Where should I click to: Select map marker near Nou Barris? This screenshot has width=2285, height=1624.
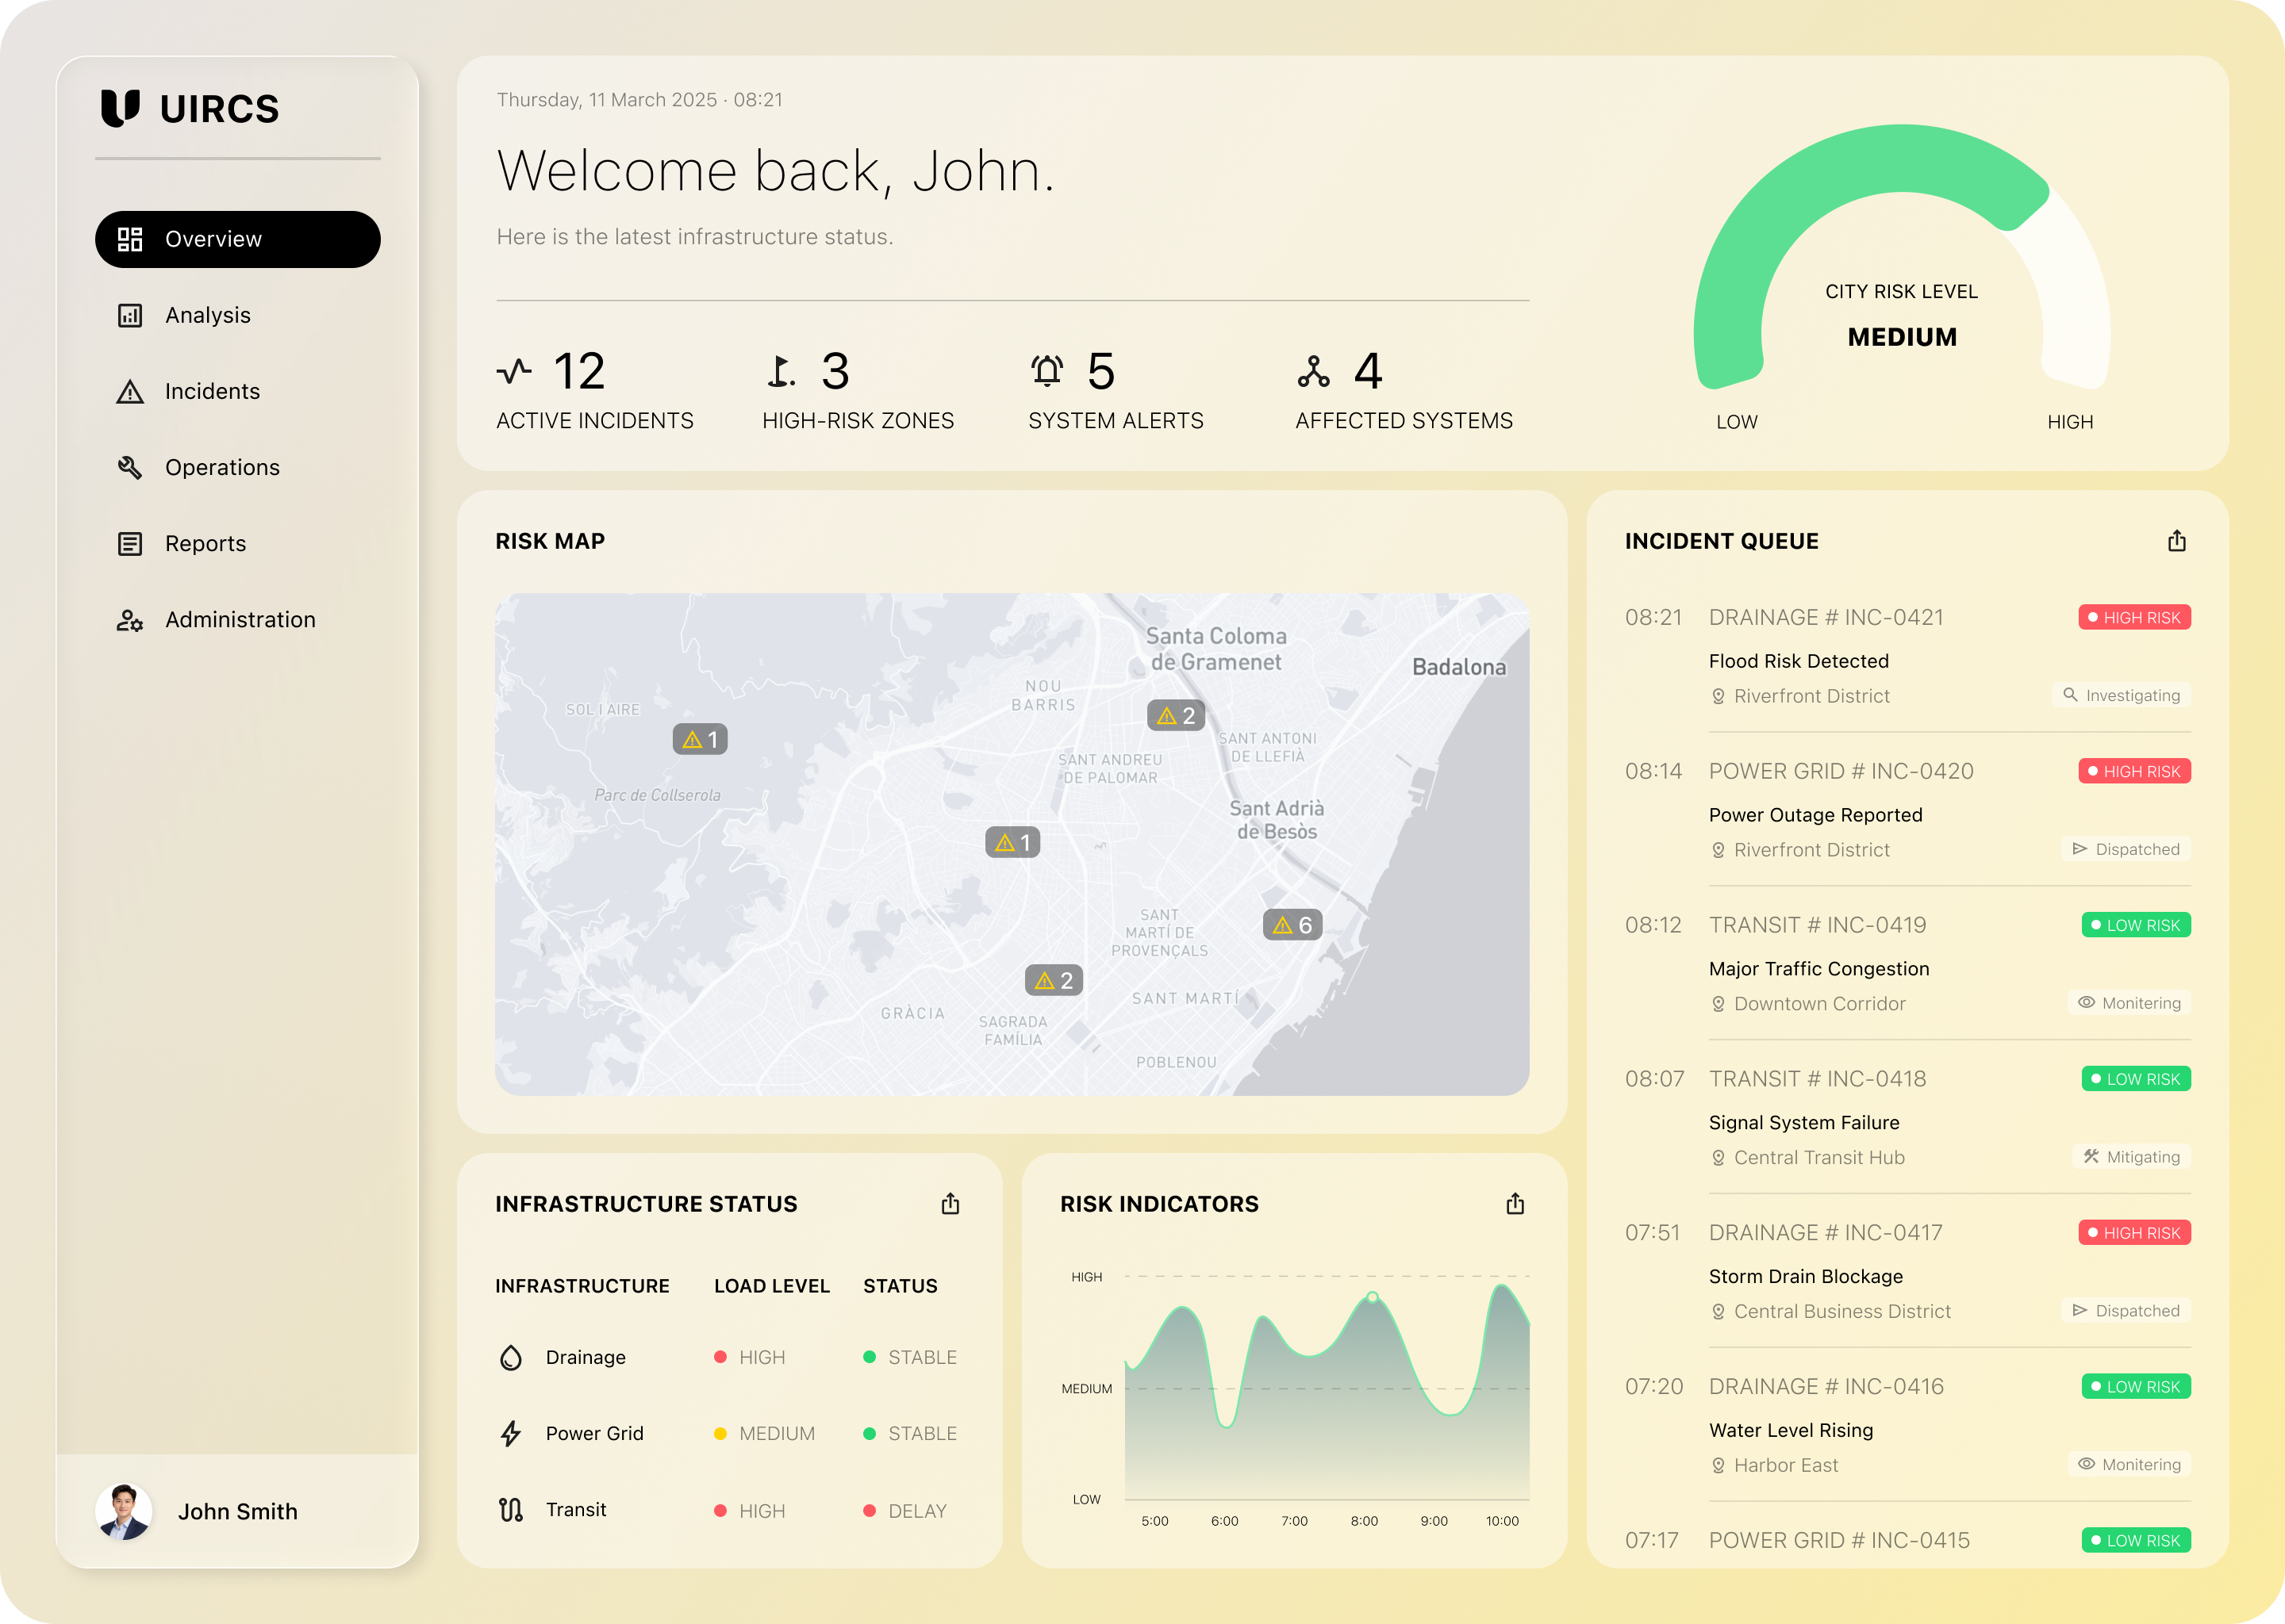tap(1176, 715)
